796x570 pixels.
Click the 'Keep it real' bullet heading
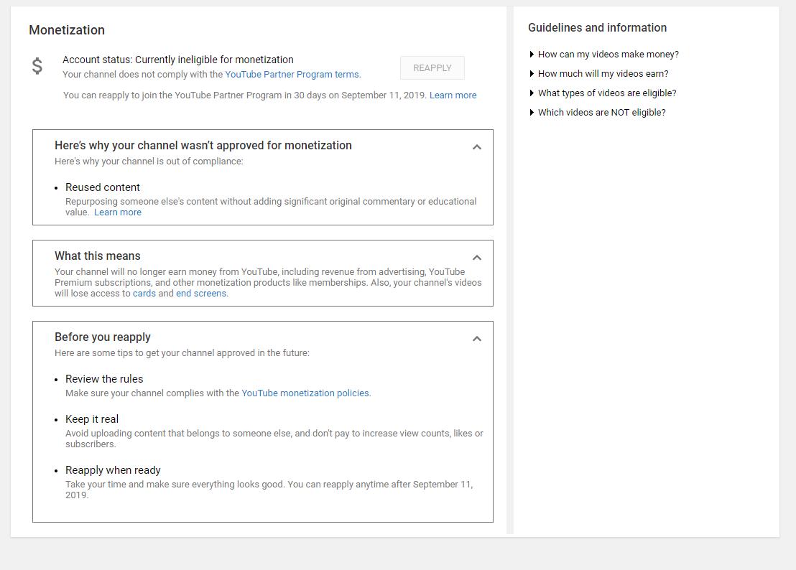[92, 419]
